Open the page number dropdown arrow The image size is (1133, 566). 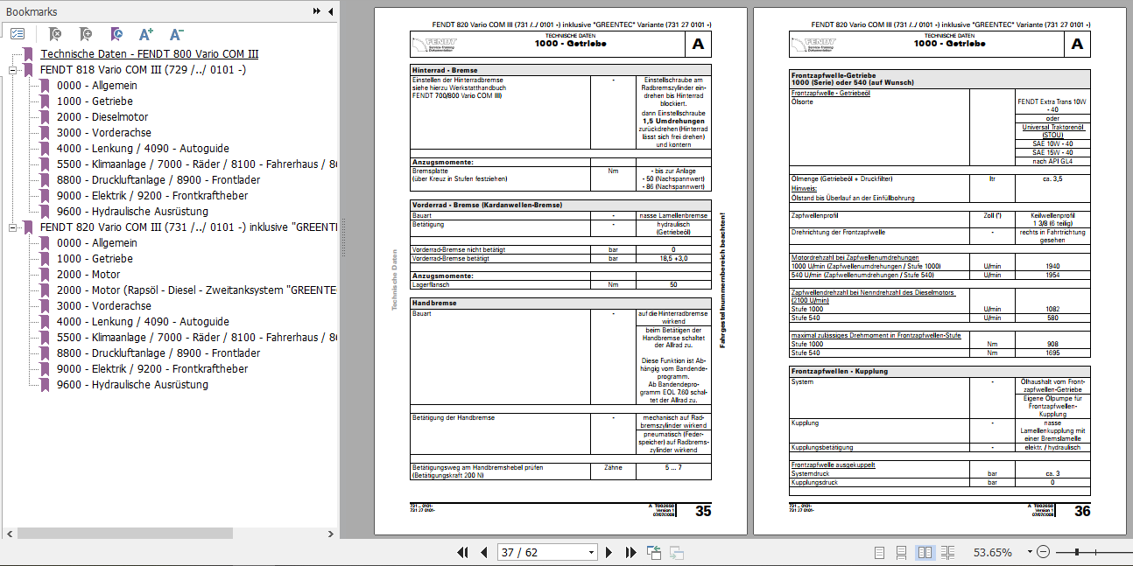(592, 552)
